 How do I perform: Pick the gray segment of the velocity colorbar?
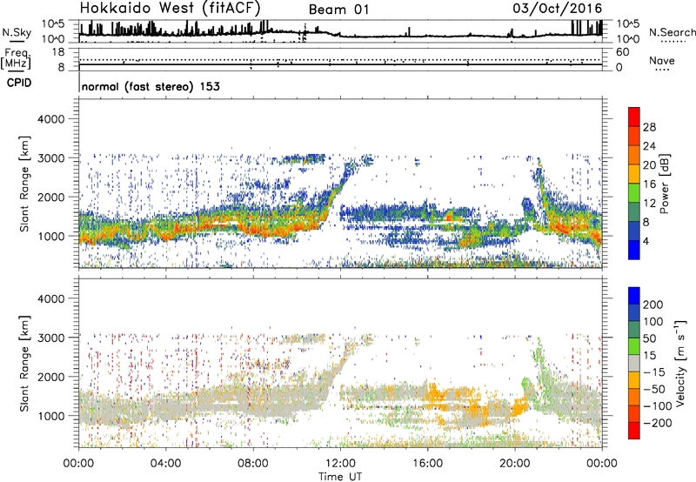tap(634, 364)
